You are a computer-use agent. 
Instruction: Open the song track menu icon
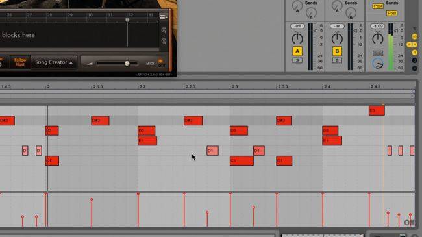click(164, 17)
